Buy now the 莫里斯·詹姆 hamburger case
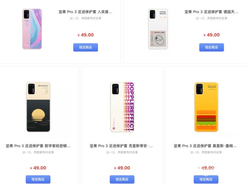Screen dimensions: 246x184 pos(206,179)
